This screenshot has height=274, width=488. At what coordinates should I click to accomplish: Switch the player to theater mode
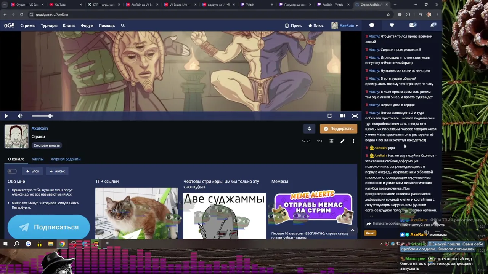[x=342, y=116]
